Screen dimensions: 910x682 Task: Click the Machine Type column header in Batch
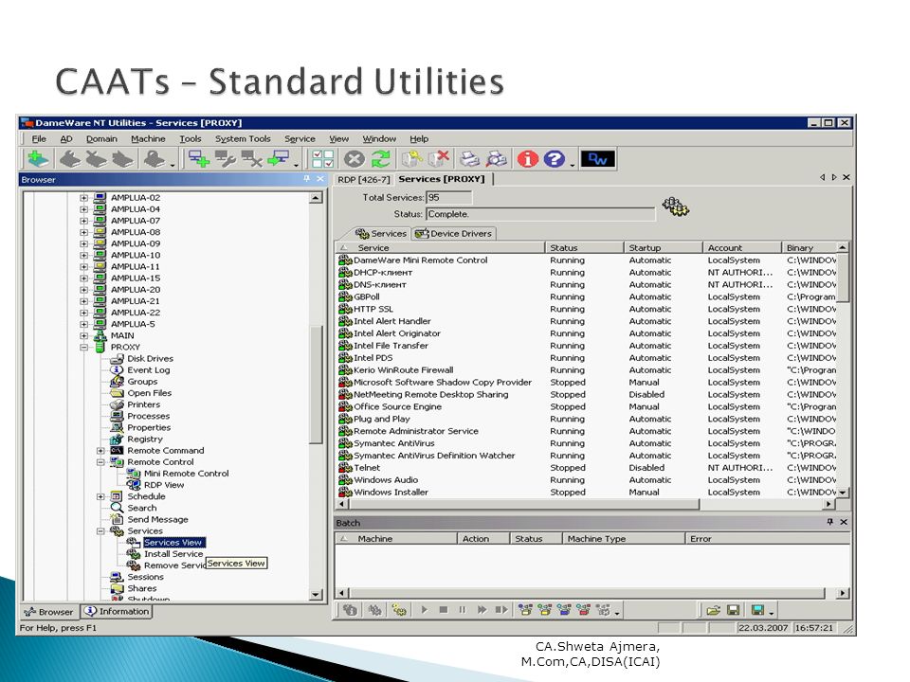coord(624,539)
